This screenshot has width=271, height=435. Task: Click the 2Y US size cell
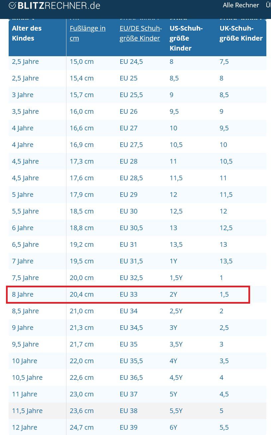point(173,294)
